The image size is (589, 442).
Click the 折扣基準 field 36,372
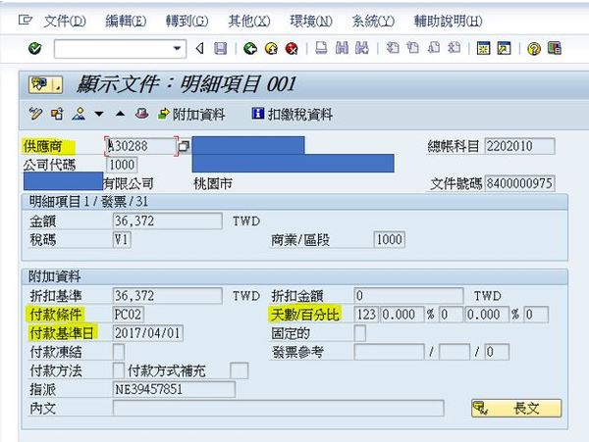167,296
